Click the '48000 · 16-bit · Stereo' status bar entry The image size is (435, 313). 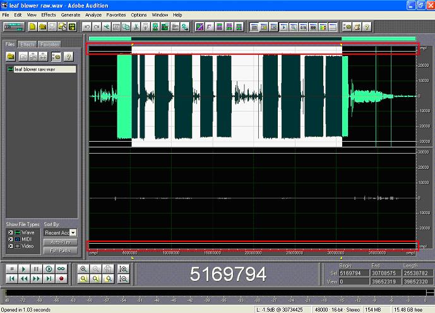point(337,310)
